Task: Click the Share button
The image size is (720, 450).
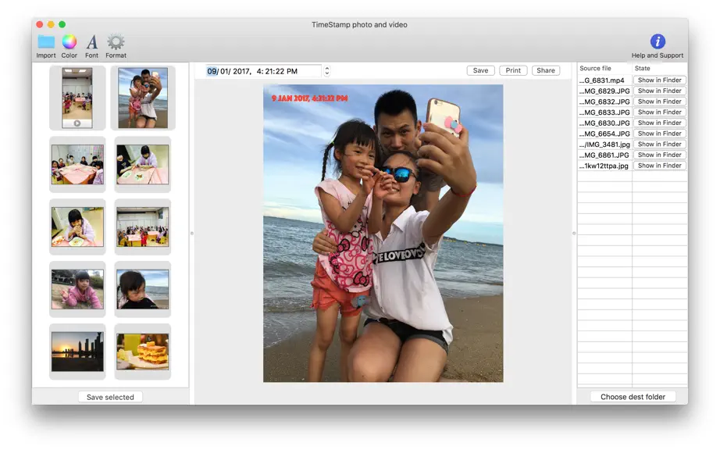Action: coord(546,70)
